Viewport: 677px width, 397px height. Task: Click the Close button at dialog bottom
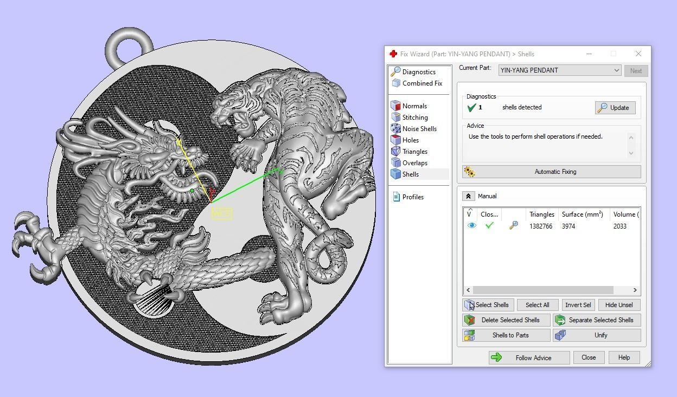tap(589, 357)
